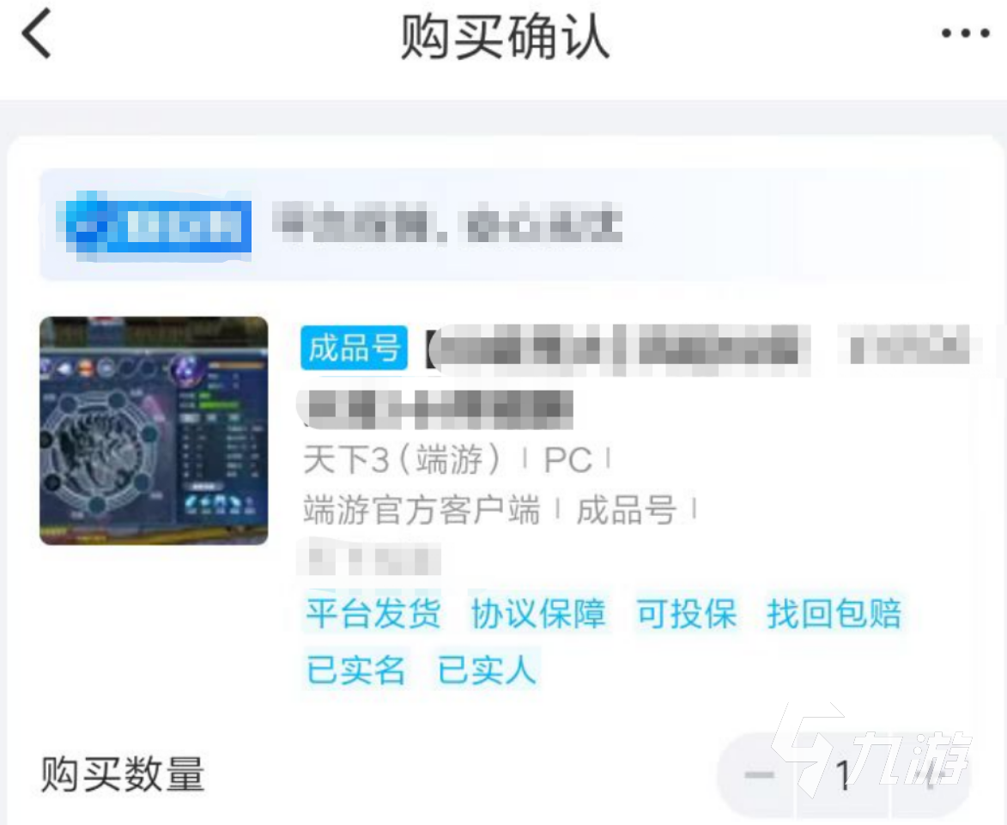Tap the blurred blue banner badge
The width and height of the screenshot is (1007, 825).
pos(155,226)
